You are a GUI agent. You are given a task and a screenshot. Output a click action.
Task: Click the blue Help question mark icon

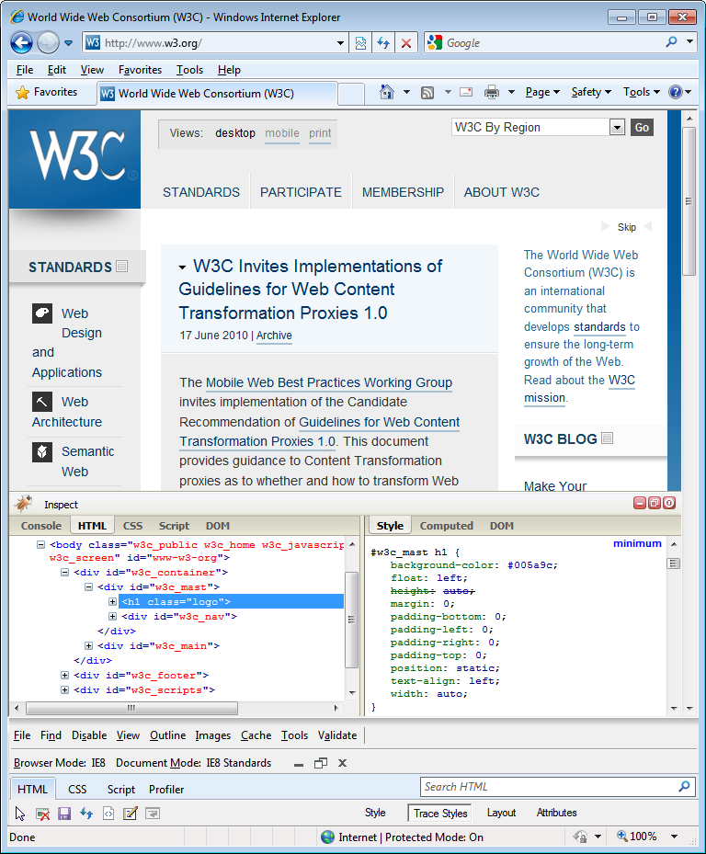675,92
